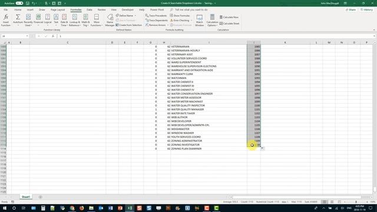
Task: Open More Functions dropdown
Action: coord(97,20)
